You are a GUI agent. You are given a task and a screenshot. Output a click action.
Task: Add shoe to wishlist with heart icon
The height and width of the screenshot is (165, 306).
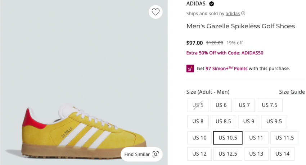click(x=156, y=12)
